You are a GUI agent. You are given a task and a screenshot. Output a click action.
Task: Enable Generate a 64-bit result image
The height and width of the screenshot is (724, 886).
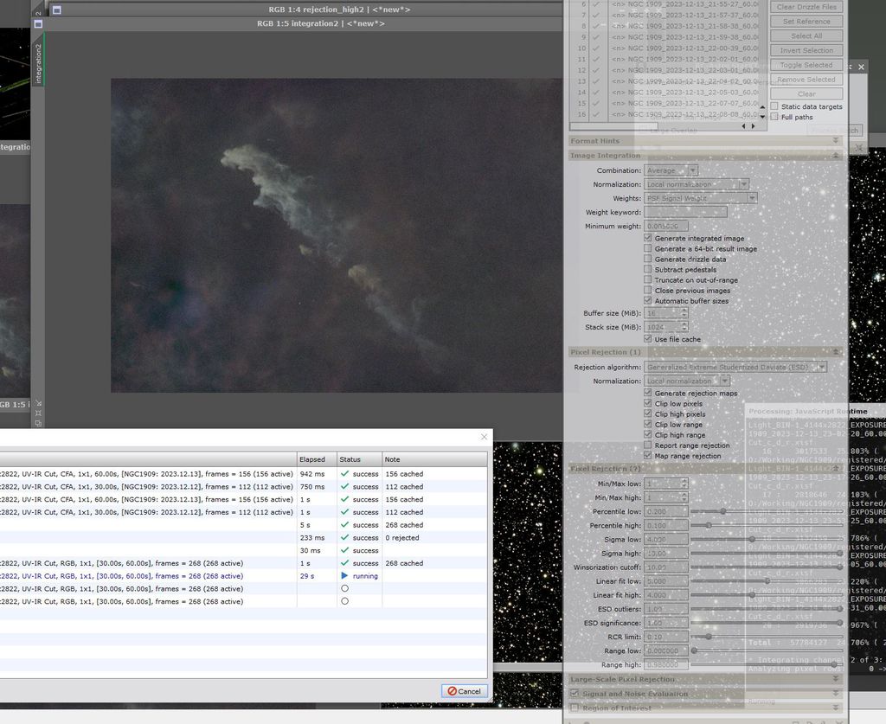tap(647, 248)
